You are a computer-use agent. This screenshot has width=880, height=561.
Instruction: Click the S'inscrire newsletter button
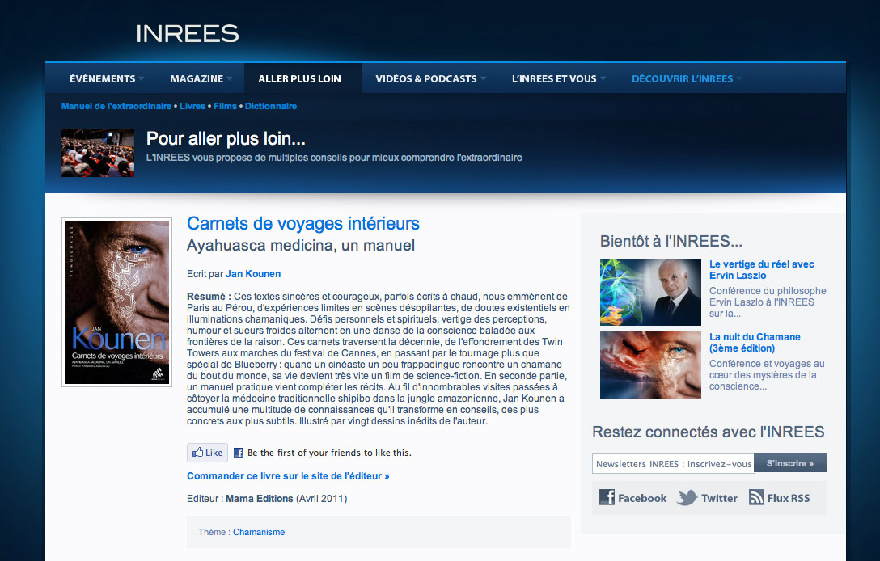tap(789, 463)
